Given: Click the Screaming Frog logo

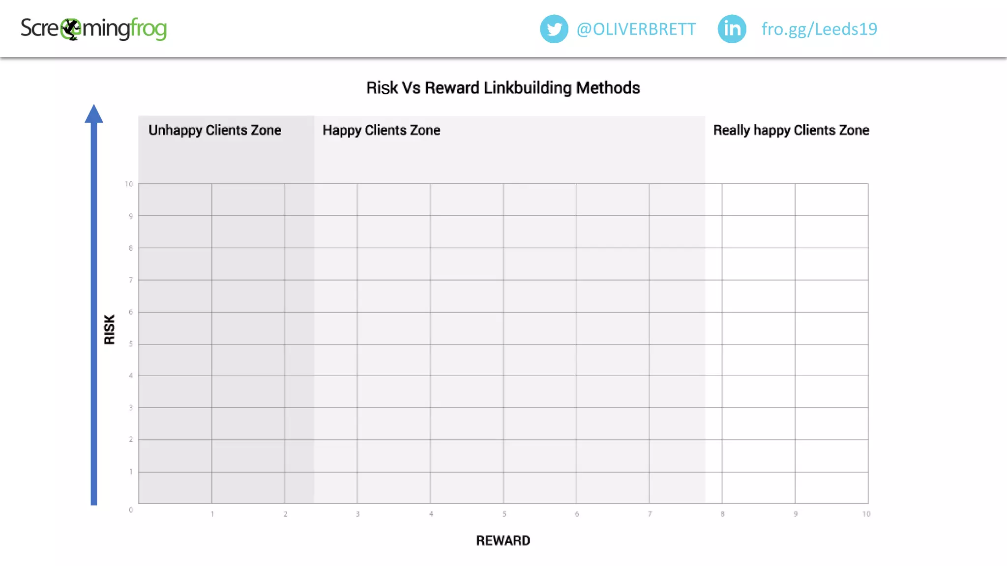Looking at the screenshot, I should point(93,28).
